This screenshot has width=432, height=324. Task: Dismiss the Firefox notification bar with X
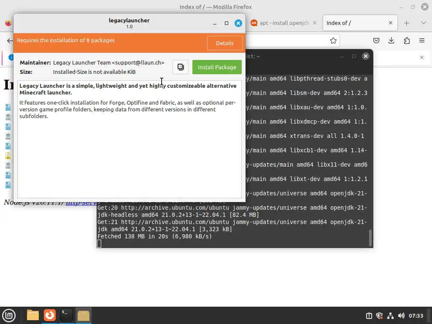click(x=422, y=57)
